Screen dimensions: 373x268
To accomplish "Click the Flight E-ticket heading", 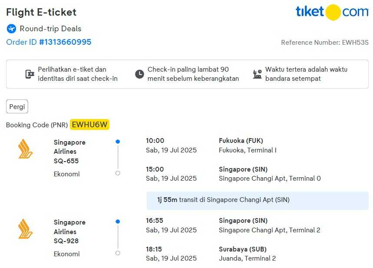I will 41,12.
